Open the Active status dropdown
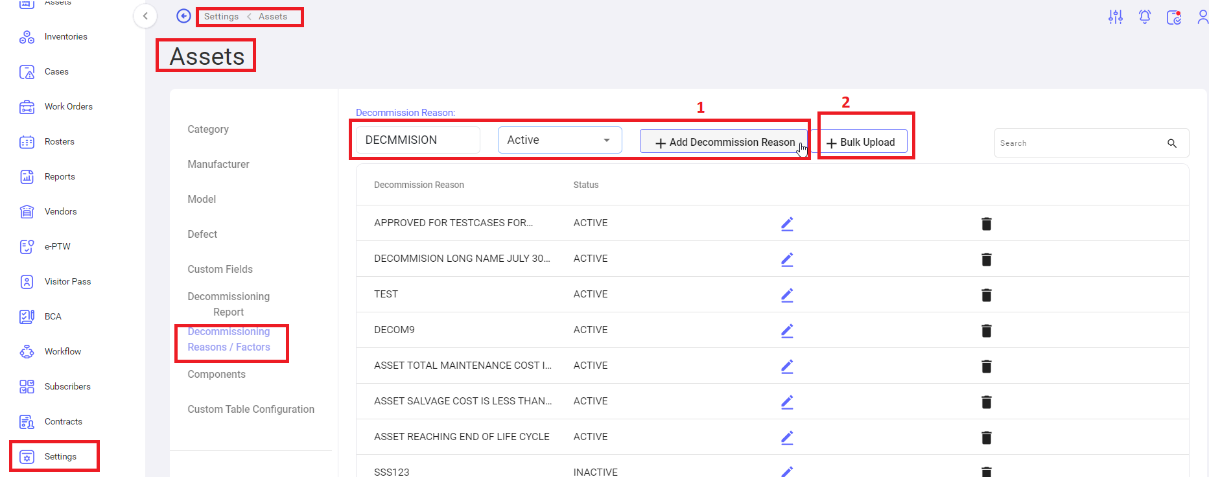Screen dimensions: 1209x477 (x=560, y=140)
